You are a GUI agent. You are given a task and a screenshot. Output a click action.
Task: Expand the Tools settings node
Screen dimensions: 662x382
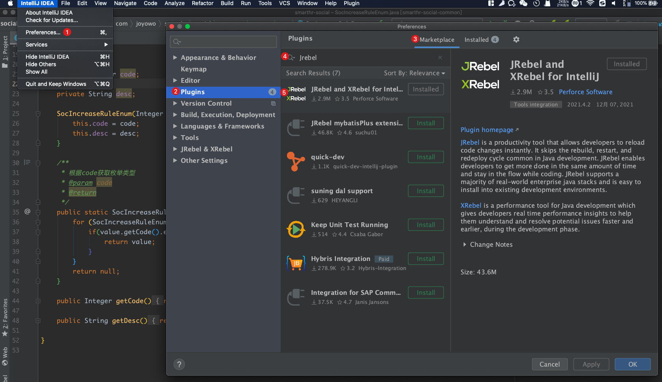point(175,138)
